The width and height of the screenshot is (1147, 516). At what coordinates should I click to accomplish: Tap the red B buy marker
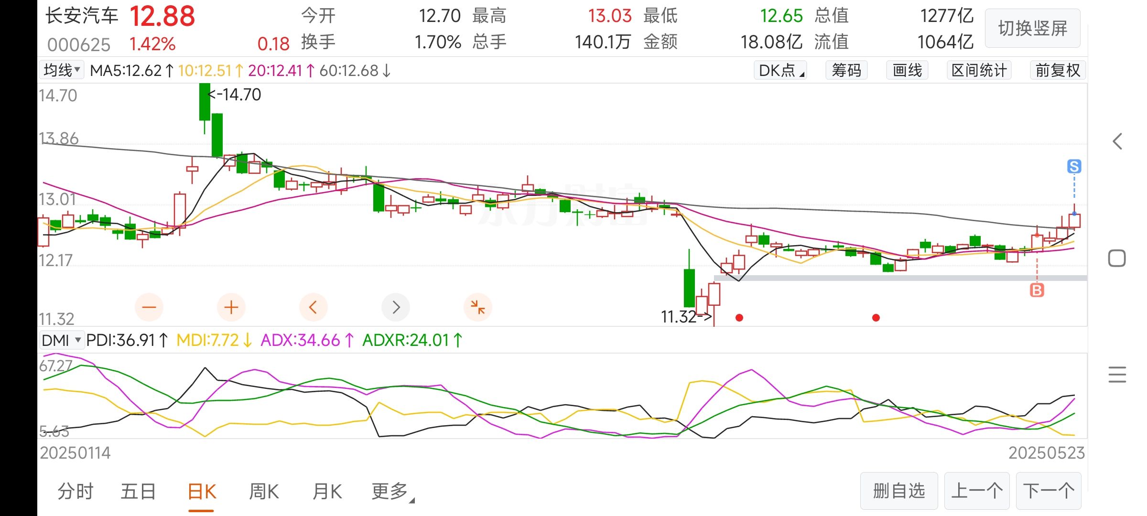coord(1037,290)
